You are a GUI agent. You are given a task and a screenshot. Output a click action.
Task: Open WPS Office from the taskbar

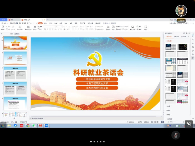(x=40, y=126)
